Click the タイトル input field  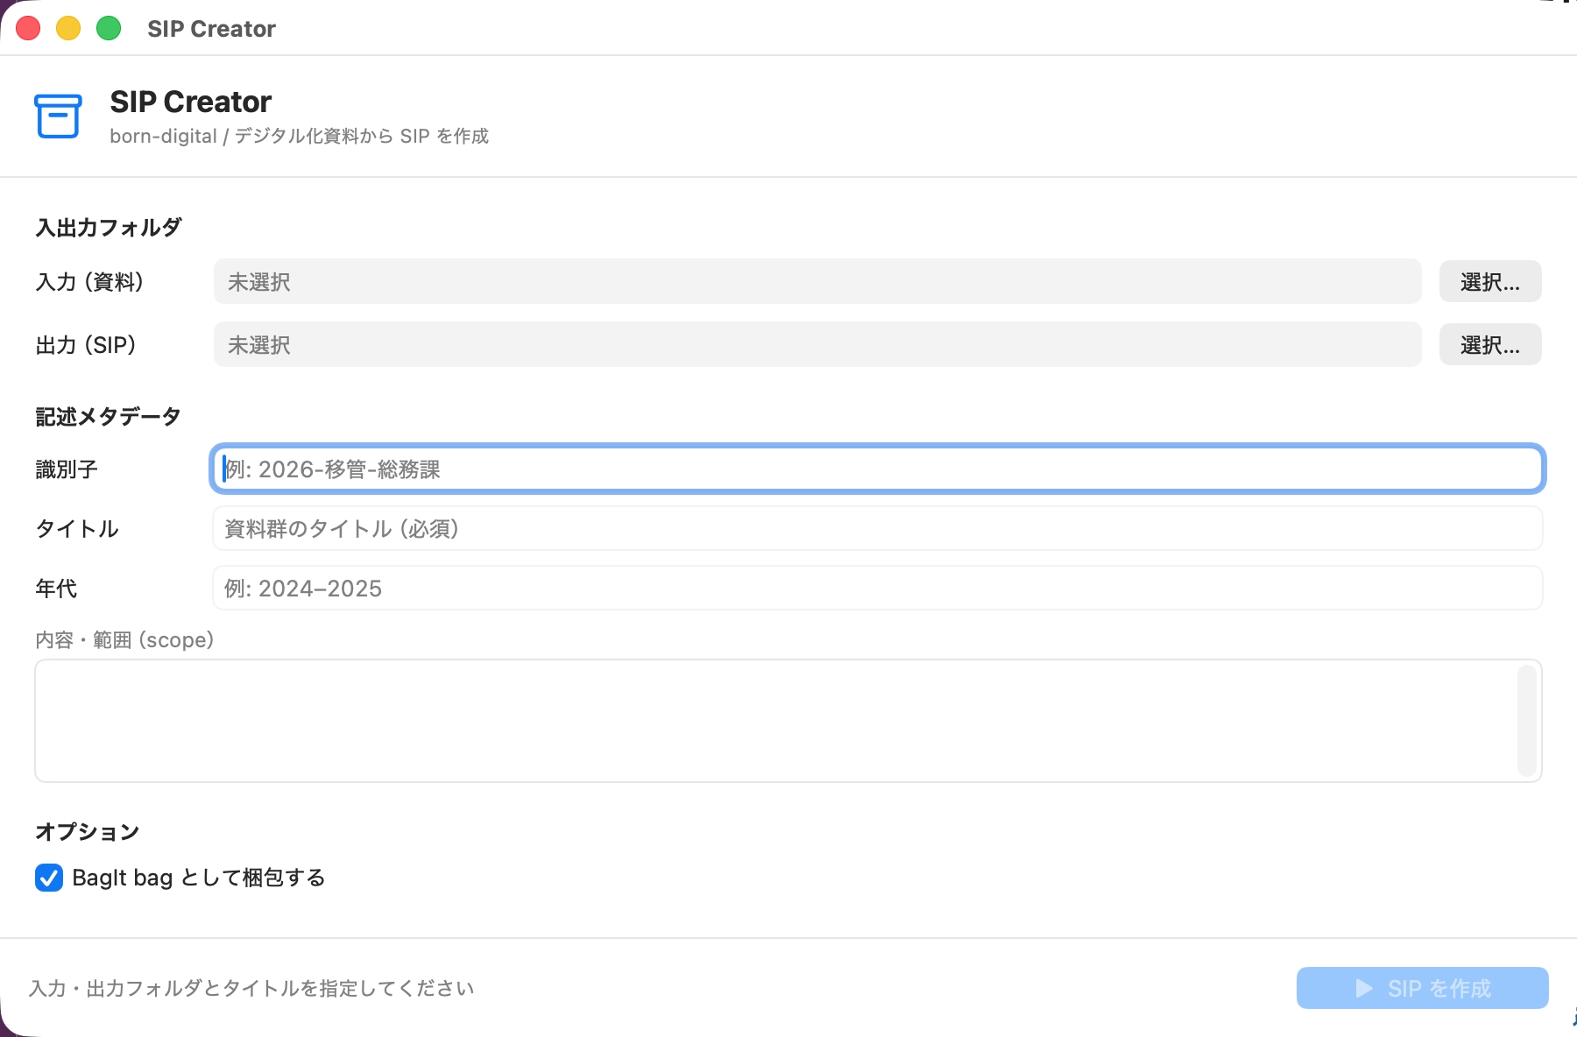pos(878,528)
